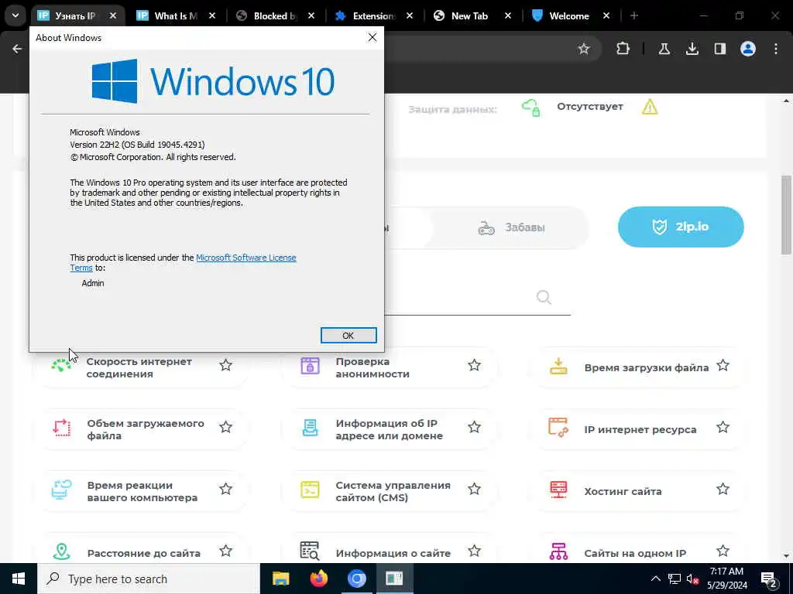
Task: Open Информация об IP адресе или домене
Action: click(x=389, y=429)
